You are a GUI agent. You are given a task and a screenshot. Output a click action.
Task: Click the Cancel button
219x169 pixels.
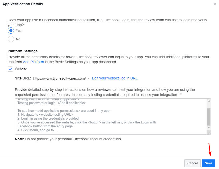(x=192, y=163)
